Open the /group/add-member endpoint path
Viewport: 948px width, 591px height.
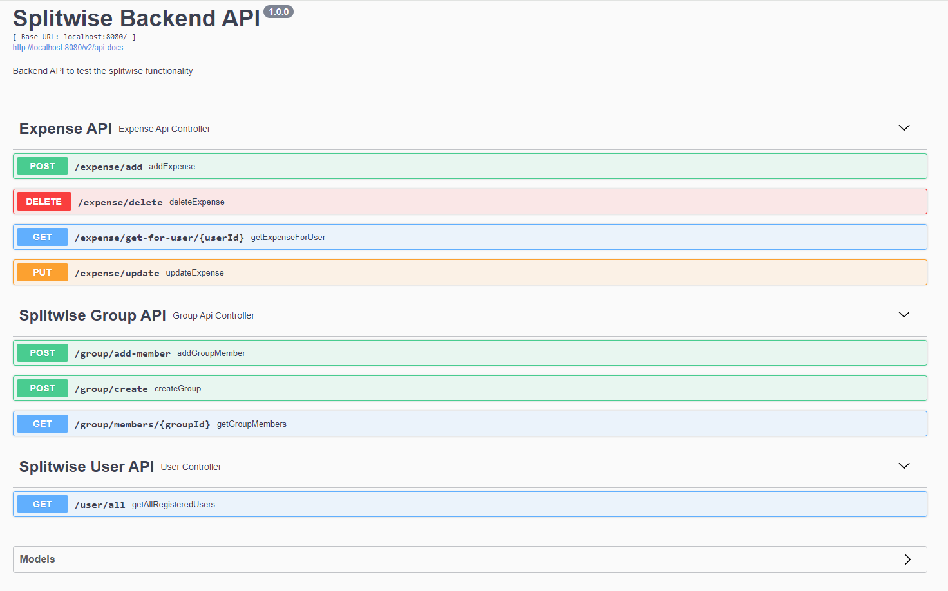tap(122, 353)
